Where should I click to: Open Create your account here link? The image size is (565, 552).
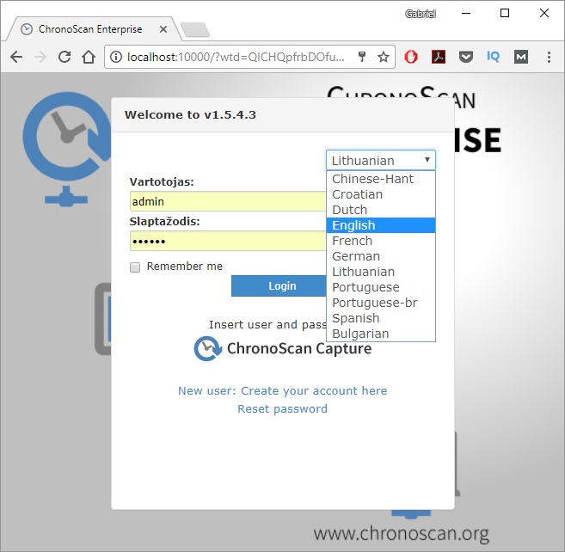pos(314,390)
